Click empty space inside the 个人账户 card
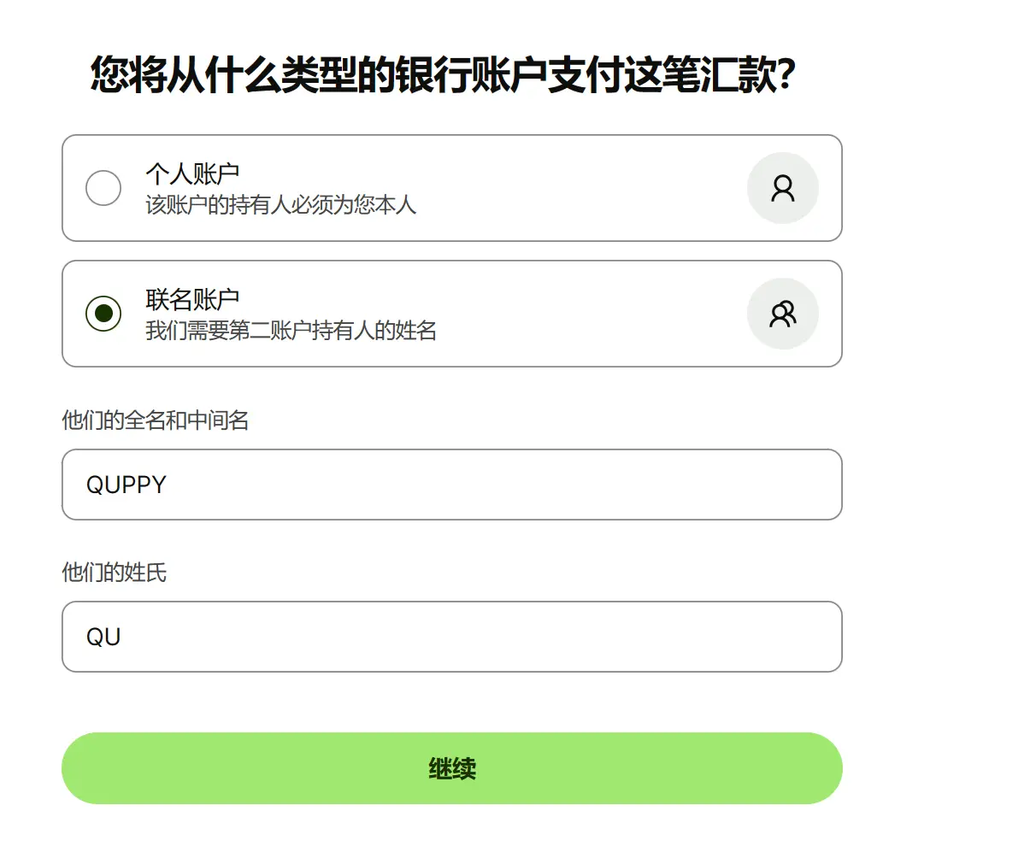 click(x=581, y=188)
